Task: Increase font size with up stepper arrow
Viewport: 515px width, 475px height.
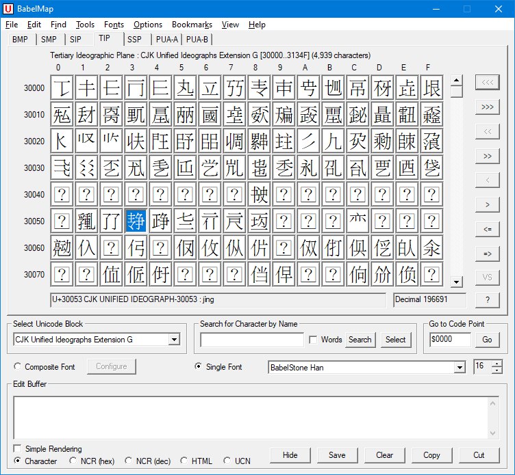Action: tap(497, 364)
